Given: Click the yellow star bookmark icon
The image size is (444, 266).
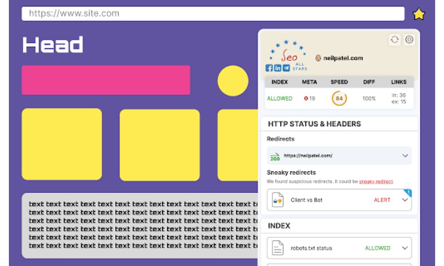Looking at the screenshot, I should pos(419,14).
